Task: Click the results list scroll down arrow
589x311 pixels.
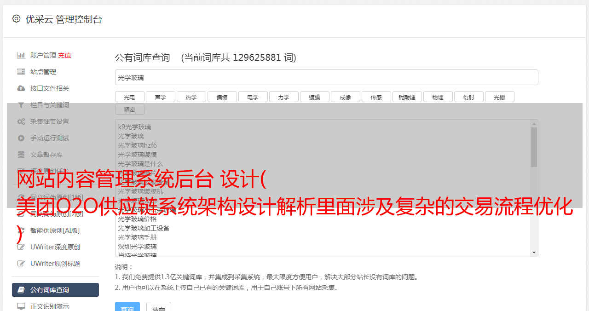Action: [534, 253]
